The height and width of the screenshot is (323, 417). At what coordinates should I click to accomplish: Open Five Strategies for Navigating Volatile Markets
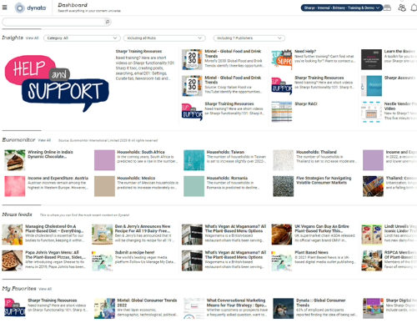pos(324,180)
